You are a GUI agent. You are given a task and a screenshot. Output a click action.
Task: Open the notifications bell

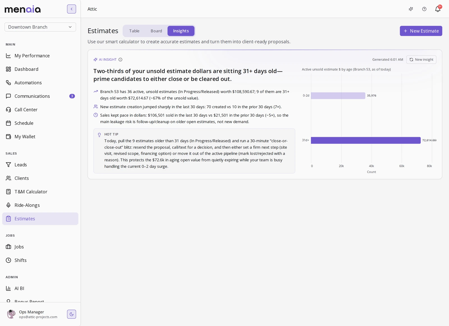[x=438, y=9]
